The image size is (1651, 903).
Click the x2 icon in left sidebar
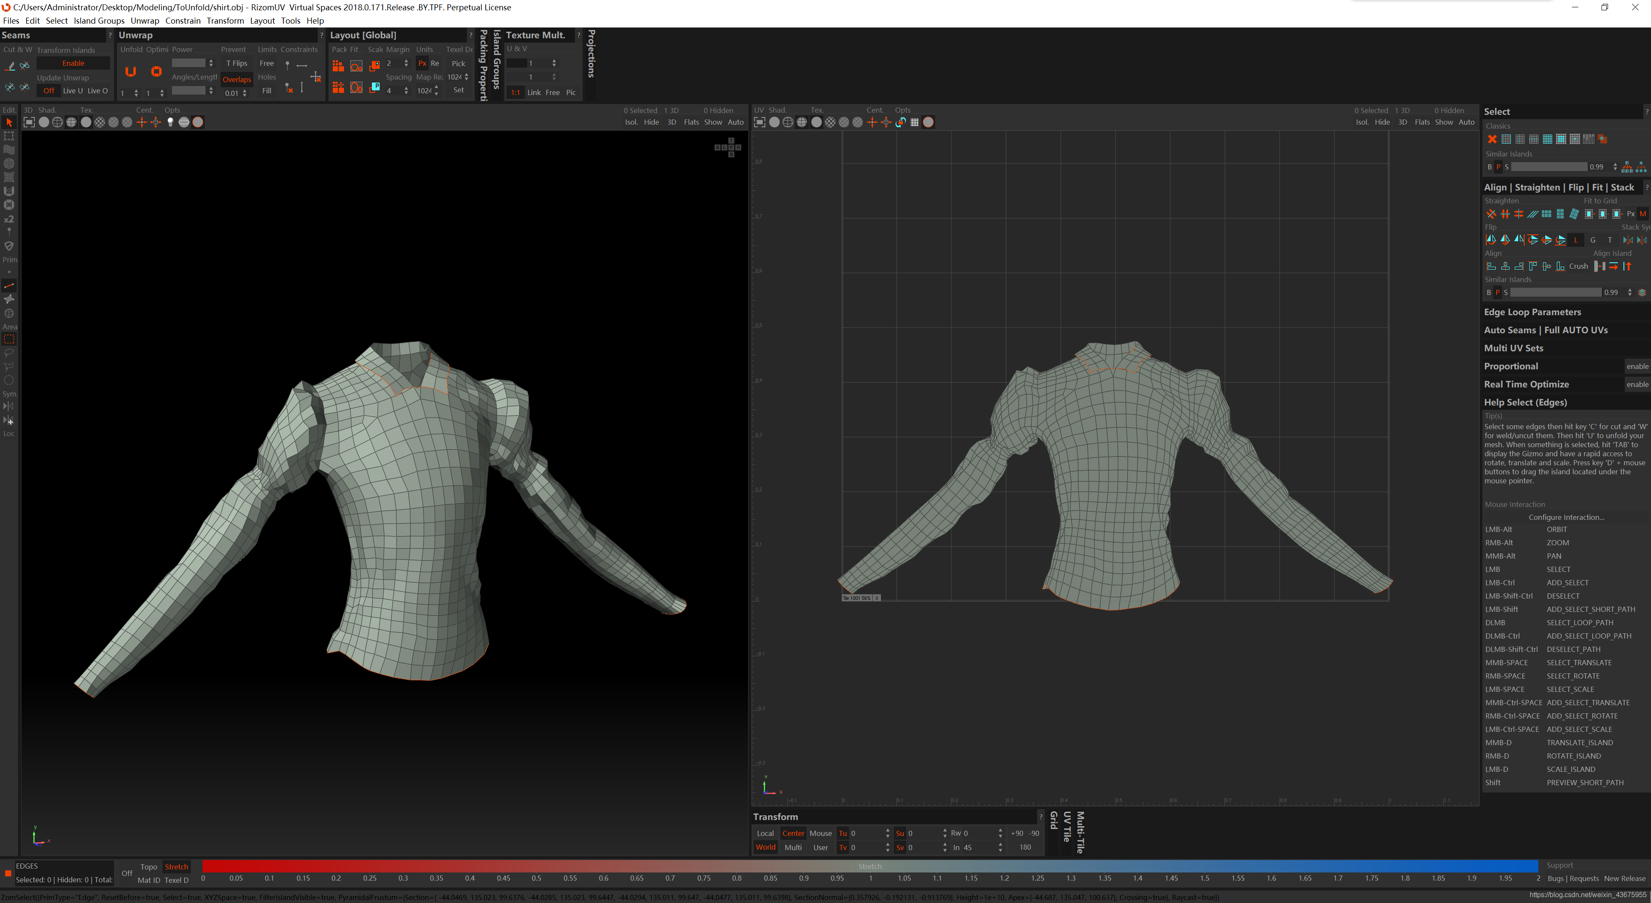[x=9, y=218]
